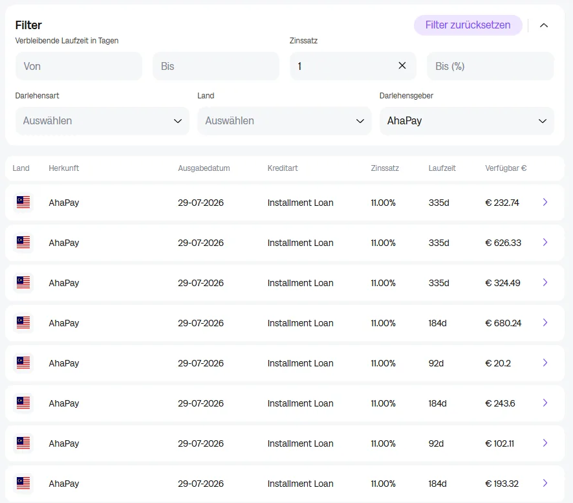Collapse the Filter panel using the top chevron
The height and width of the screenshot is (503, 573).
pos(544,25)
